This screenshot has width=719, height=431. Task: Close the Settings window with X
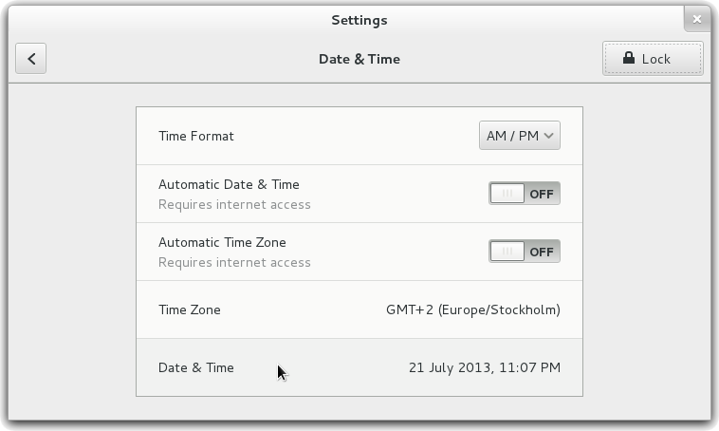point(697,19)
